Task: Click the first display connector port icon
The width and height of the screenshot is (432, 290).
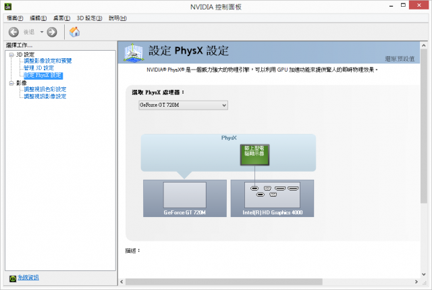Action: [254, 189]
